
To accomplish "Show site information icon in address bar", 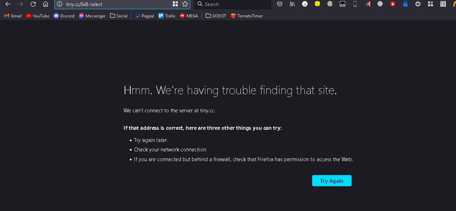I will tap(60, 4).
